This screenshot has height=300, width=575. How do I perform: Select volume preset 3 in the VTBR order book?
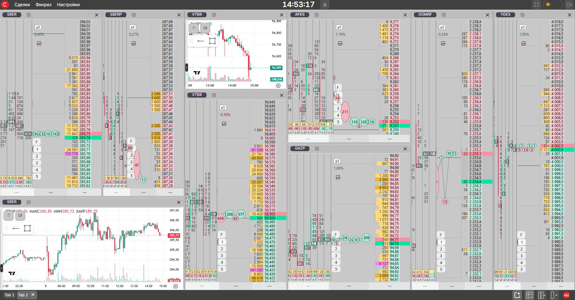(x=222, y=255)
